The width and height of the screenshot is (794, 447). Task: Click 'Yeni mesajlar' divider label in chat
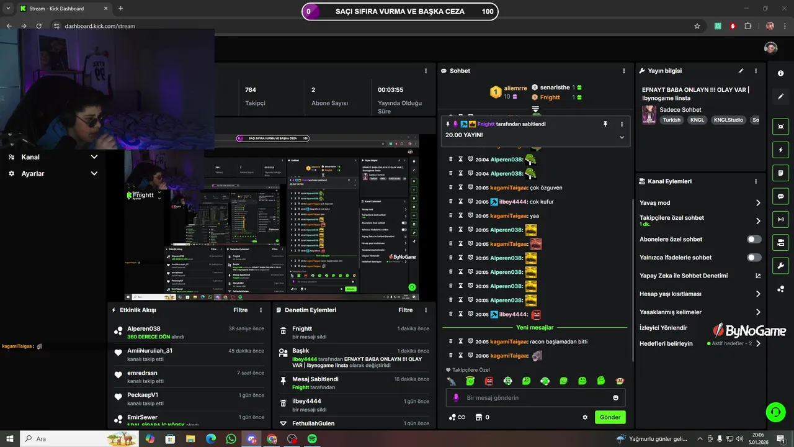point(535,327)
